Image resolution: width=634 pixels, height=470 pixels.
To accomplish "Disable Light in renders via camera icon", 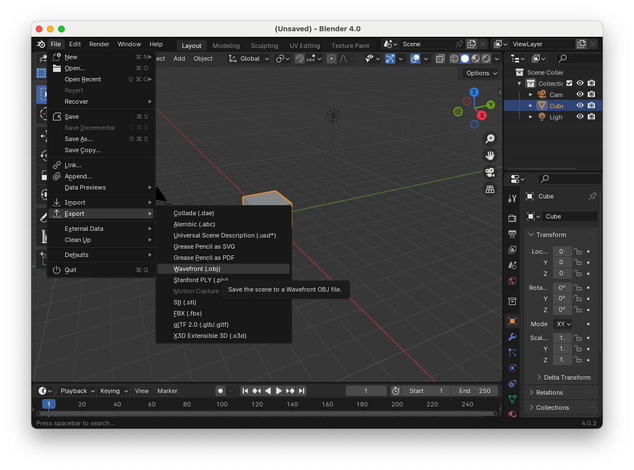I will point(591,117).
